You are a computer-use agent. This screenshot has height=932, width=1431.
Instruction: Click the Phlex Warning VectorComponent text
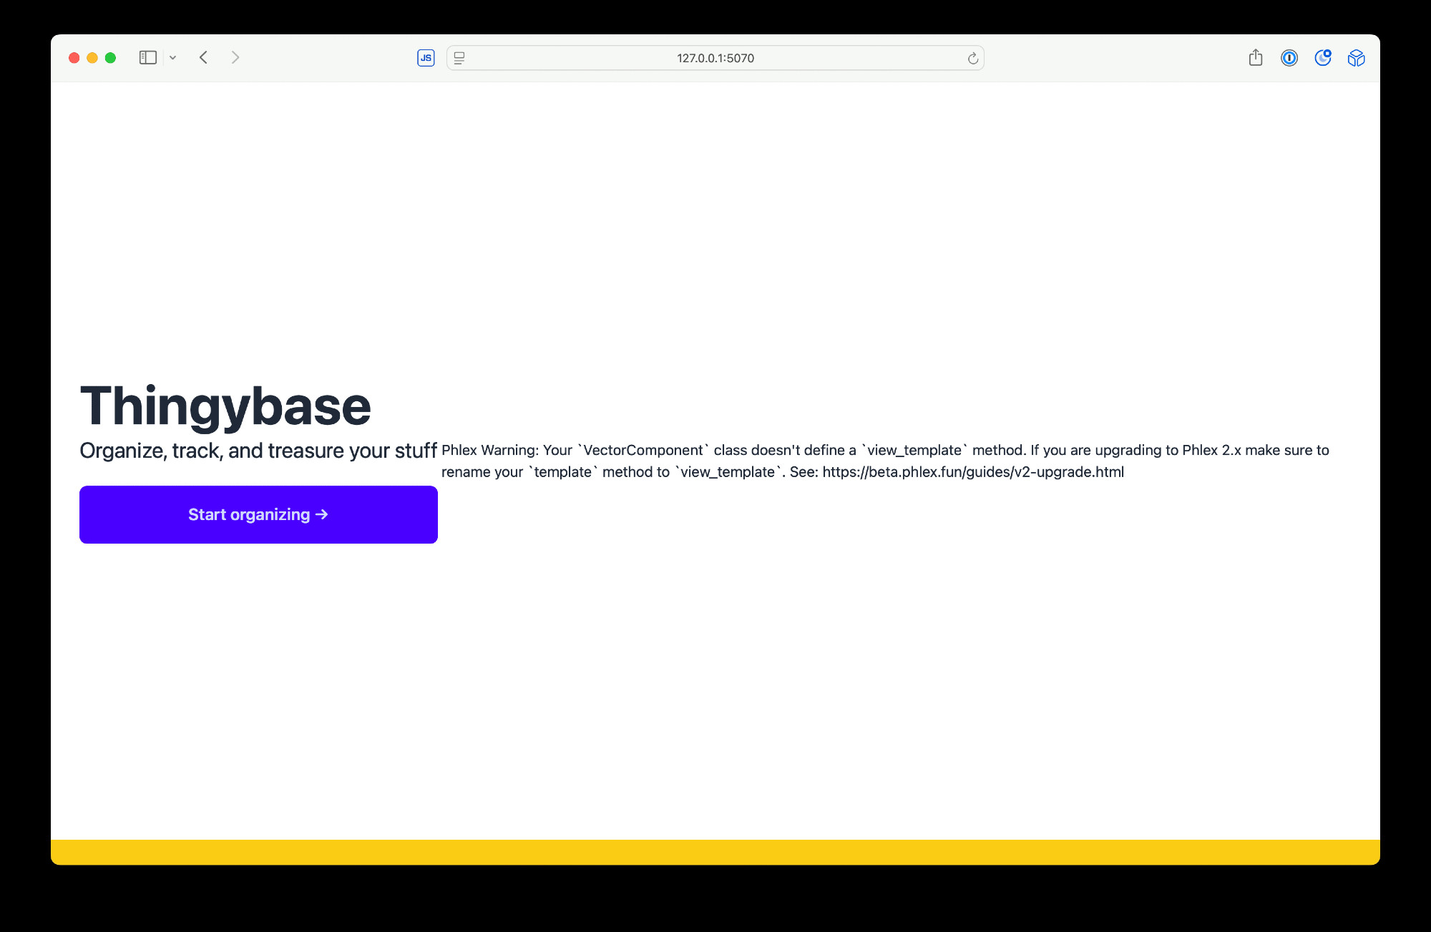click(885, 461)
